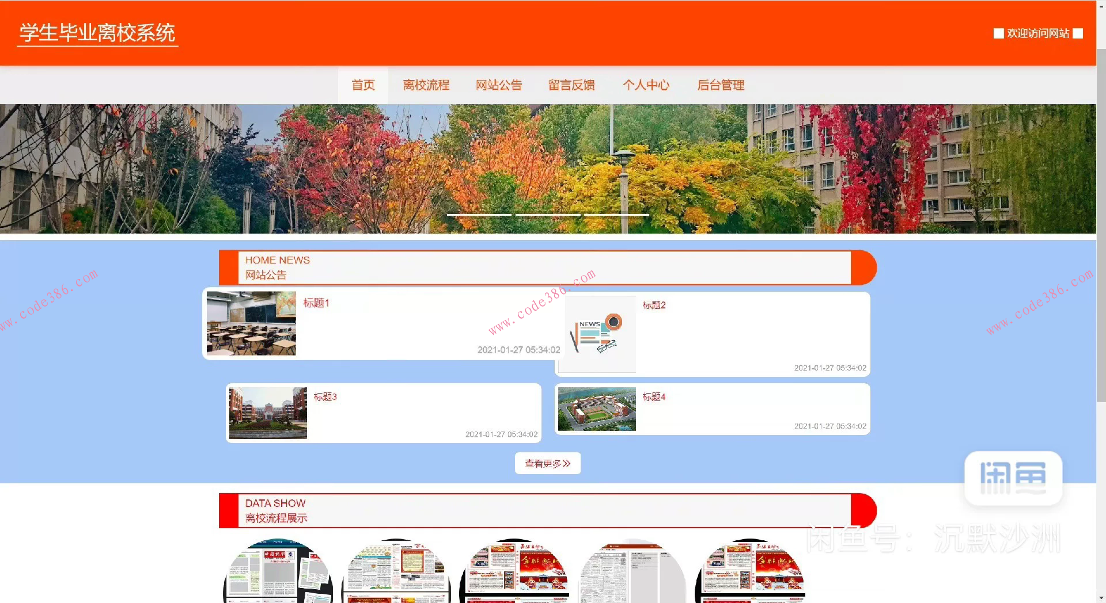Go to 离校流程 menu item

[x=426, y=85]
